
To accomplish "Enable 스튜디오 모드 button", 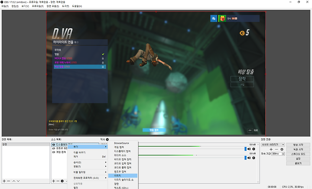I will click(298, 154).
